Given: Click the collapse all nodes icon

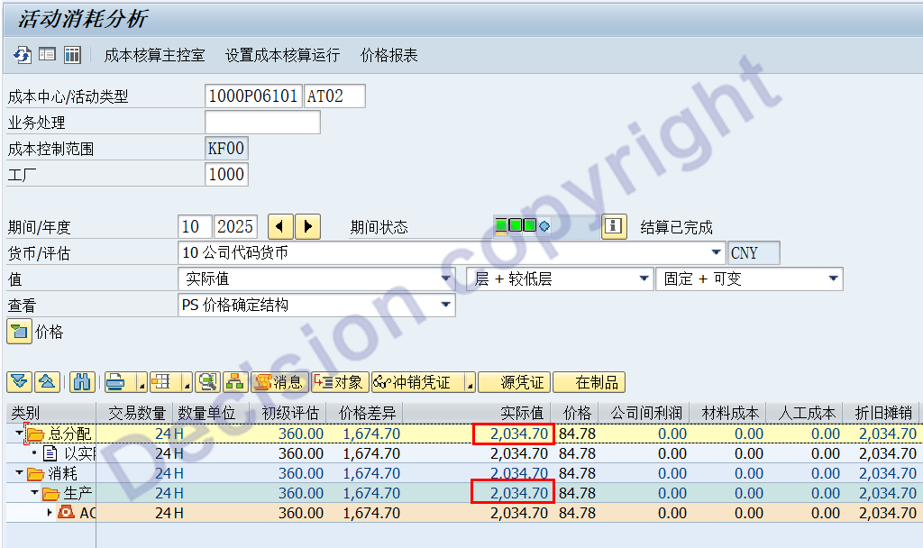Looking at the screenshot, I should click(x=47, y=382).
